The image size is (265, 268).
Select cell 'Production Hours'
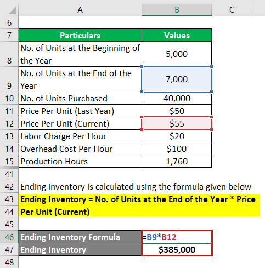click(x=80, y=161)
